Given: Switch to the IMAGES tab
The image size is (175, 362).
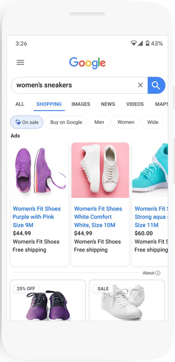Looking at the screenshot, I should pyautogui.click(x=81, y=104).
